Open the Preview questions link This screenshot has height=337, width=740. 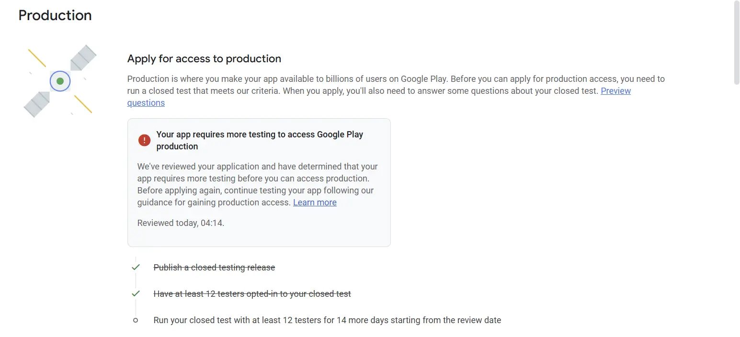coord(615,91)
